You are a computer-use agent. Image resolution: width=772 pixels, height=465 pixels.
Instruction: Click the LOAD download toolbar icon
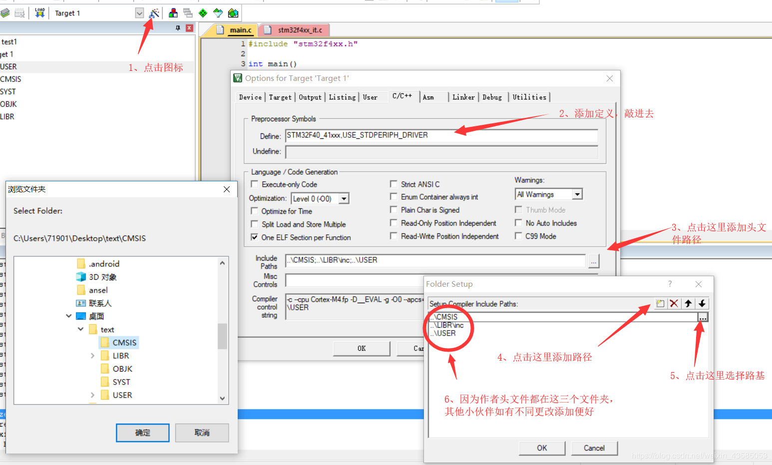pyautogui.click(x=40, y=13)
